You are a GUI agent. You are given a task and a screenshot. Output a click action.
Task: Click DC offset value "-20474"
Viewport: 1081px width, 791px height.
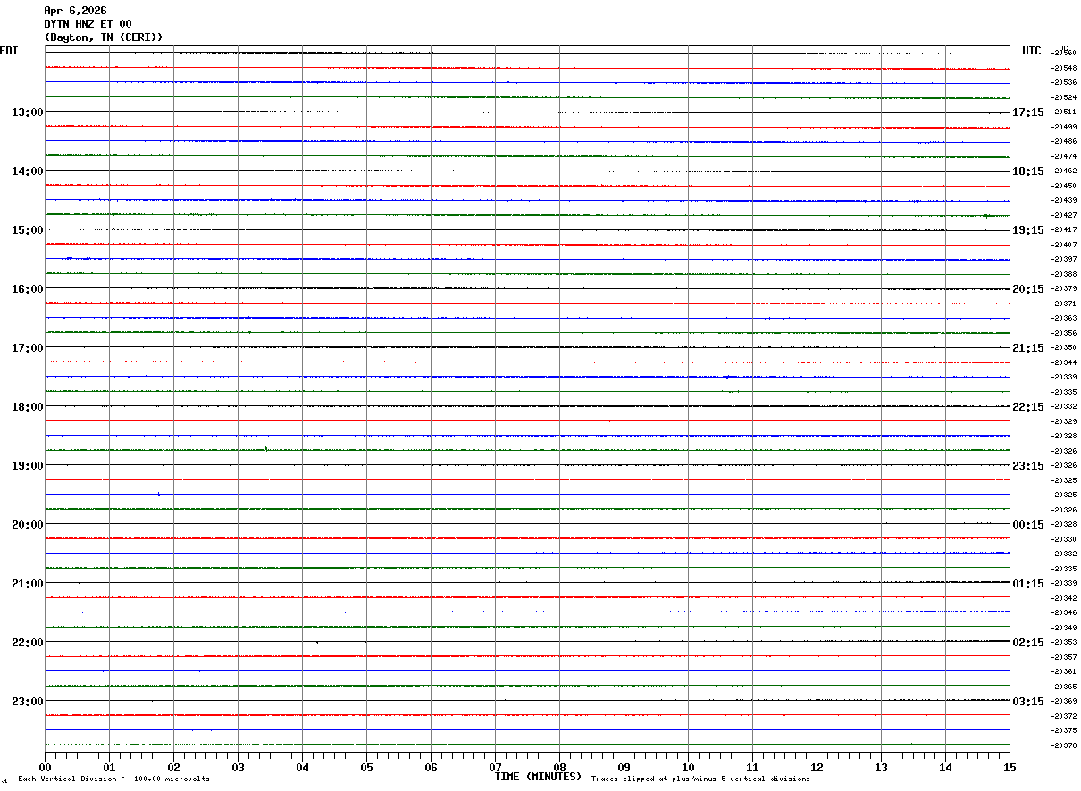[1063, 156]
